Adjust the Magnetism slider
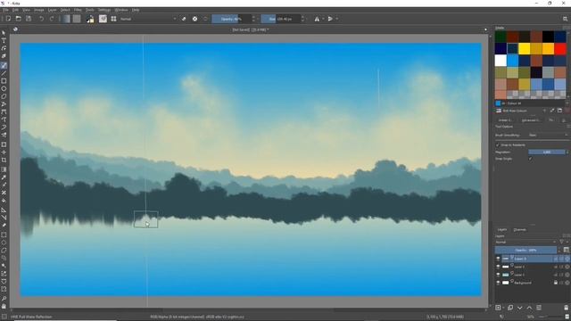Viewport: 571px width, 321px height. point(548,152)
